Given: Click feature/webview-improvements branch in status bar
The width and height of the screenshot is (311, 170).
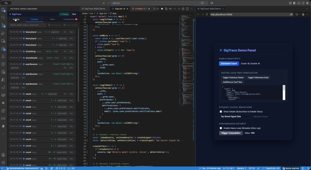Looking at the screenshot, I should click(23, 168).
